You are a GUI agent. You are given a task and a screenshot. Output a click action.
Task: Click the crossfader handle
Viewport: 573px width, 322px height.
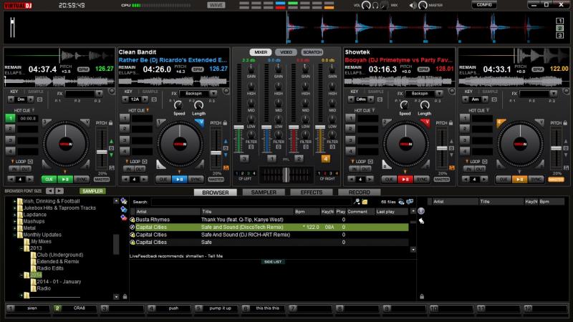(286, 175)
